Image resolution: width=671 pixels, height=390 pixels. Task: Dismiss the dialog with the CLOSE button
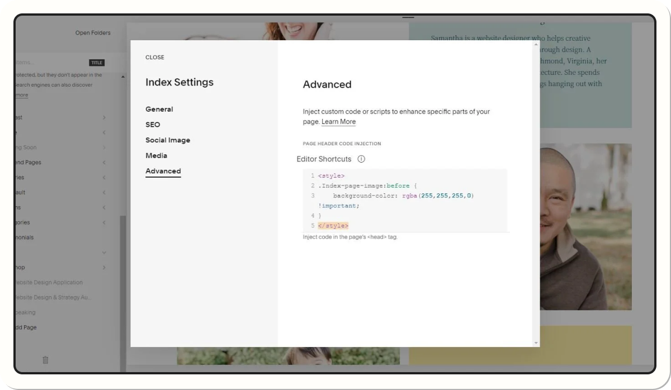pos(154,57)
